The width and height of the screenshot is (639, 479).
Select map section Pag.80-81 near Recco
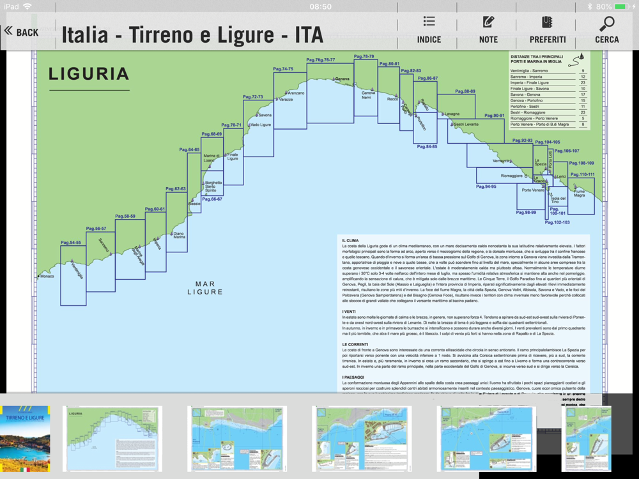(389, 95)
